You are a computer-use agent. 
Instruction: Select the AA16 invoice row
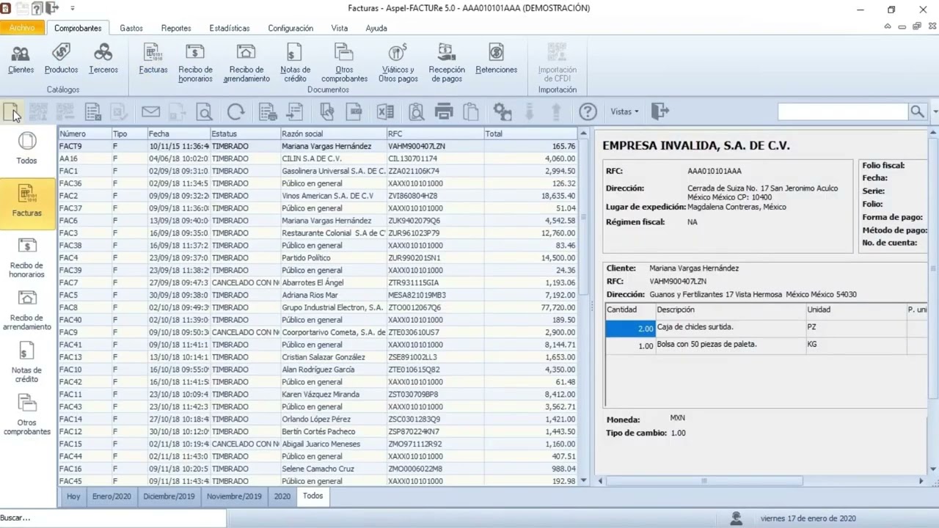point(318,158)
